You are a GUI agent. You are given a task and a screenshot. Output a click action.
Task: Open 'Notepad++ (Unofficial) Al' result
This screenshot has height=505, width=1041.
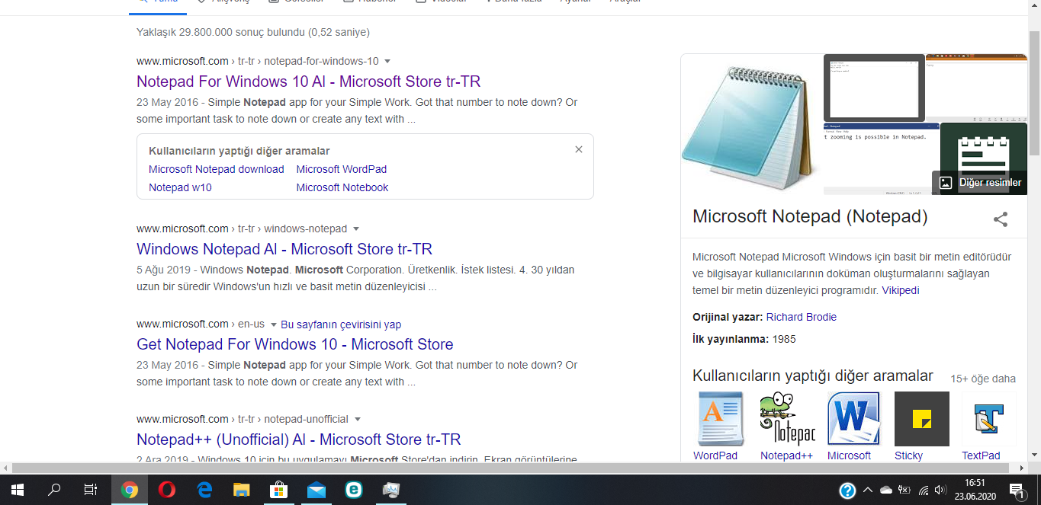click(299, 439)
